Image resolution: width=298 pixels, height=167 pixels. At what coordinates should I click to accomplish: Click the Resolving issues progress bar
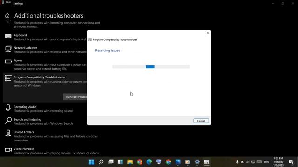tap(151, 67)
